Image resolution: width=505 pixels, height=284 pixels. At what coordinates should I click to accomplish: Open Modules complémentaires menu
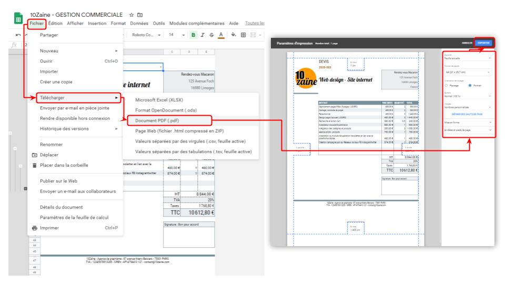[x=197, y=24]
